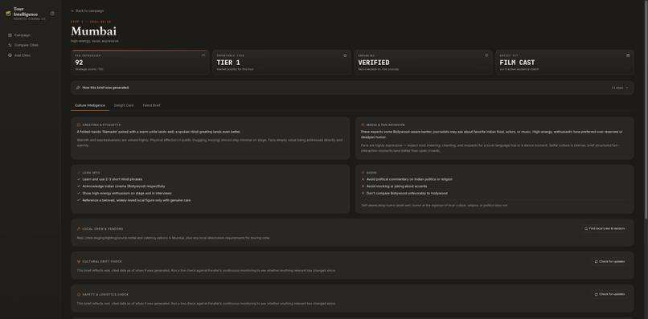Click checkmark beside Show high-energy enthusiasm
Image resolution: width=648 pixels, height=319 pixels.
pyautogui.click(x=79, y=194)
